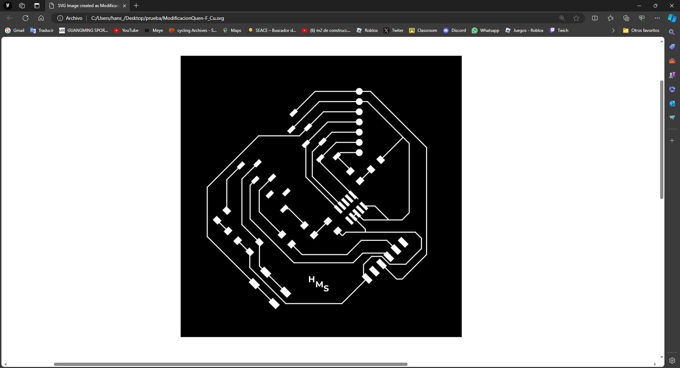Viewport: 680px width, 368px height.
Task: Toggle split screen view
Action: (595, 18)
